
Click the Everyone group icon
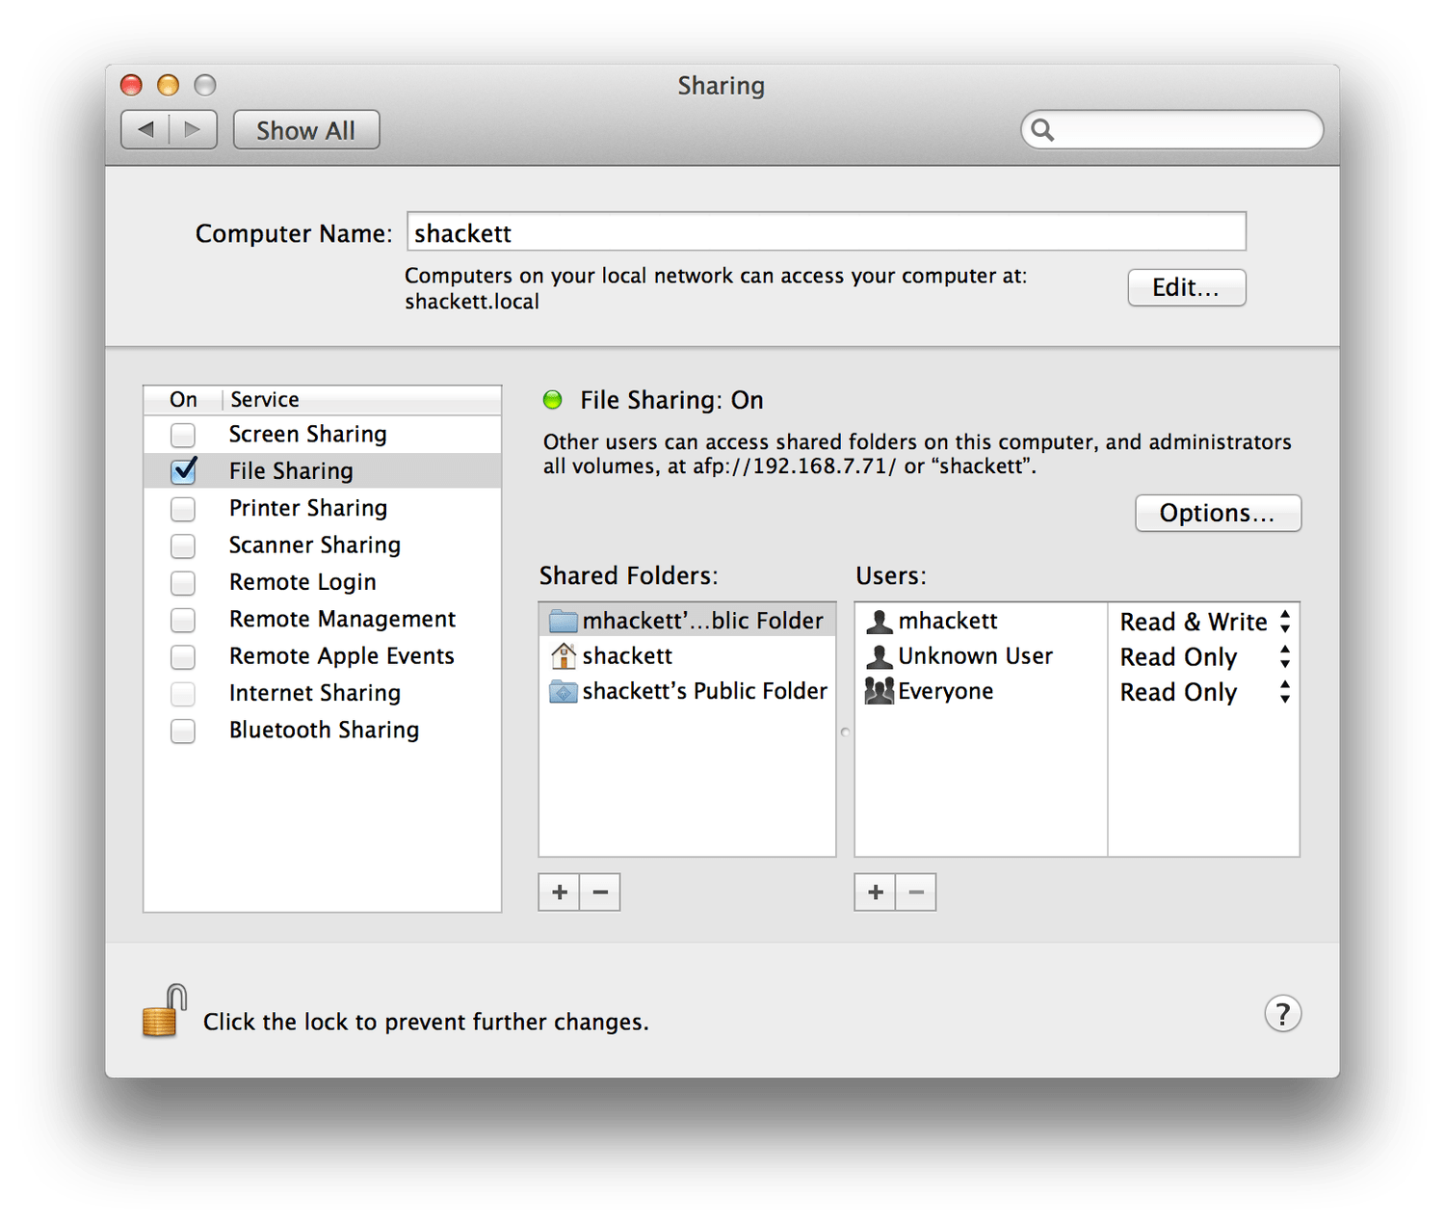(x=879, y=691)
